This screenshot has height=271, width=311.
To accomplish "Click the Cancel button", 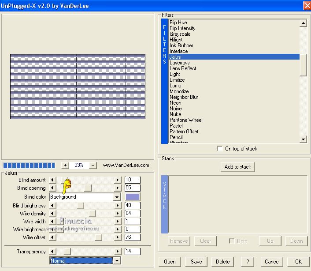I will [272, 262].
